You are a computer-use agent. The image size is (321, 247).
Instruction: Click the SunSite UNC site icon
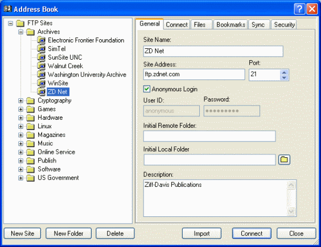pos(42,57)
